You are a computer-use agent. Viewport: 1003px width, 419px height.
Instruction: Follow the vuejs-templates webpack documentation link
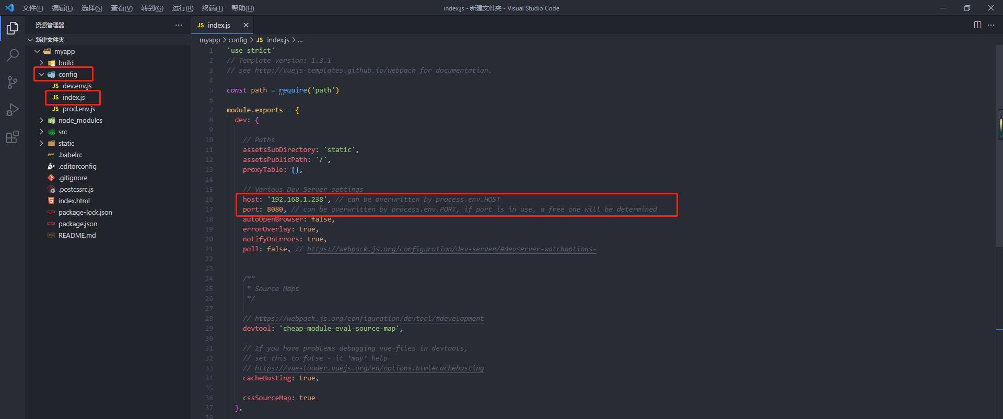pyautogui.click(x=335, y=70)
